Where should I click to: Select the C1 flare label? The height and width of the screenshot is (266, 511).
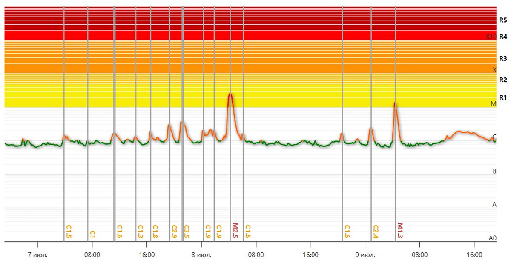coord(92,234)
